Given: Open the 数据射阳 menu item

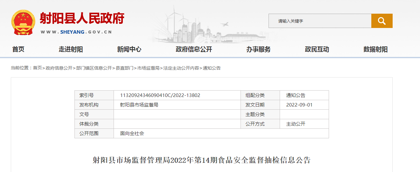Looking at the screenshot, I should [x=375, y=49].
